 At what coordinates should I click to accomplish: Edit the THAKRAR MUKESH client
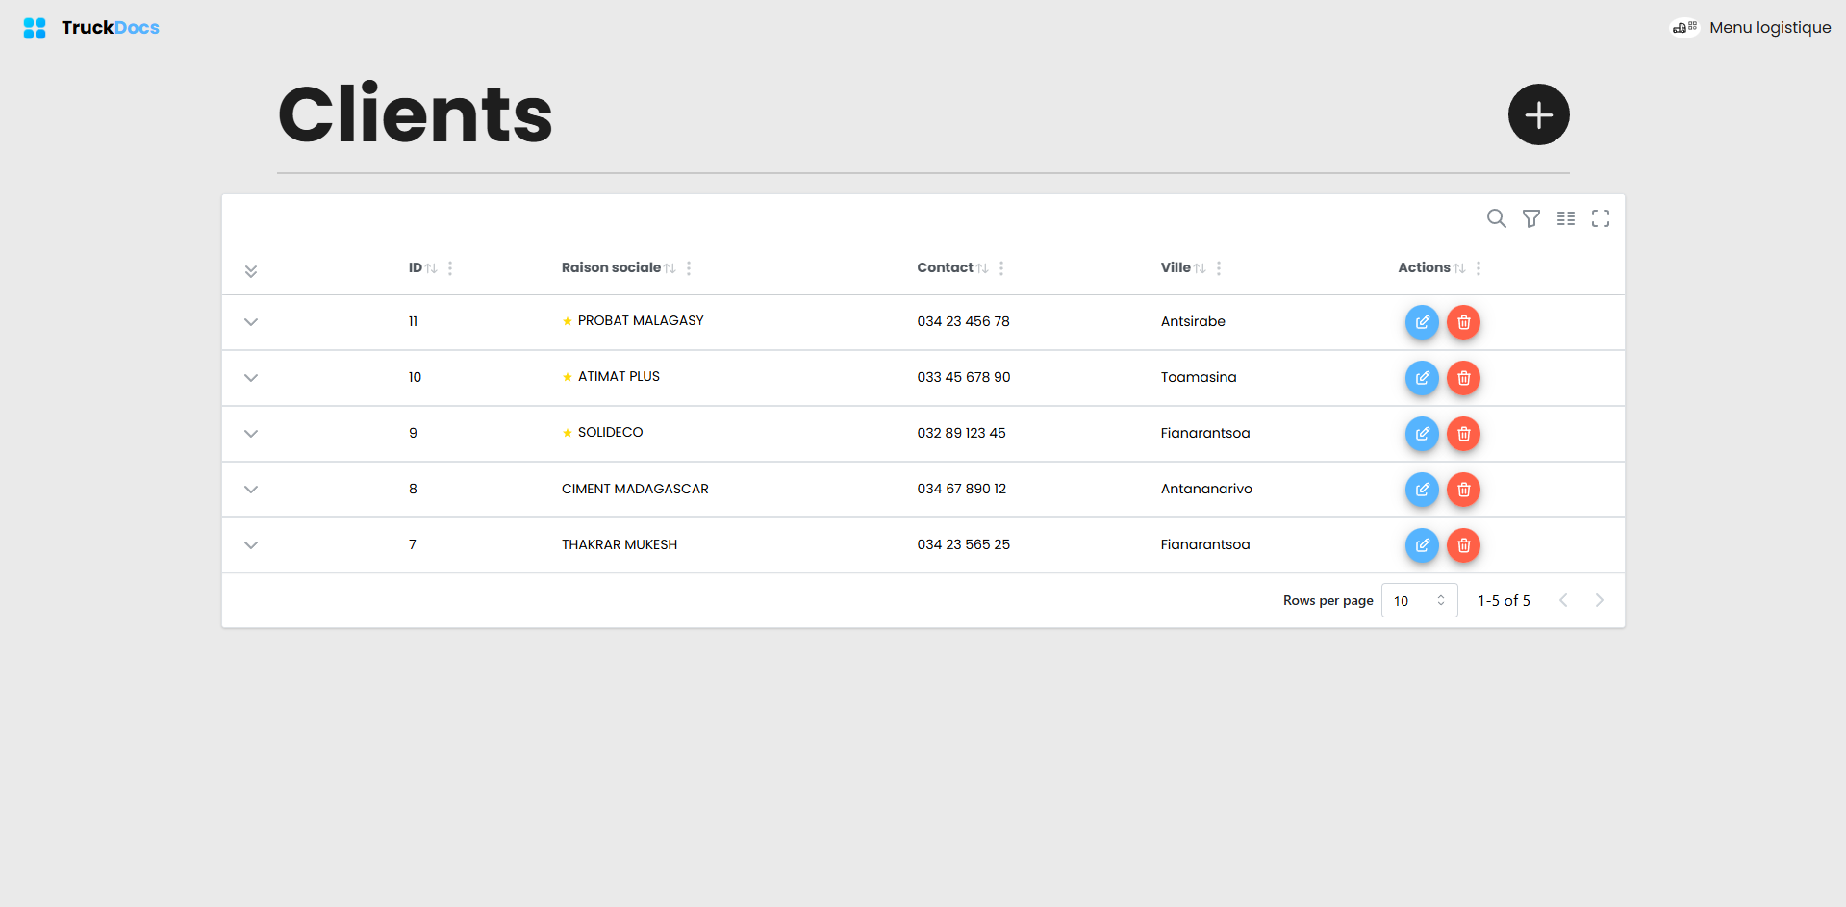[x=1422, y=545]
